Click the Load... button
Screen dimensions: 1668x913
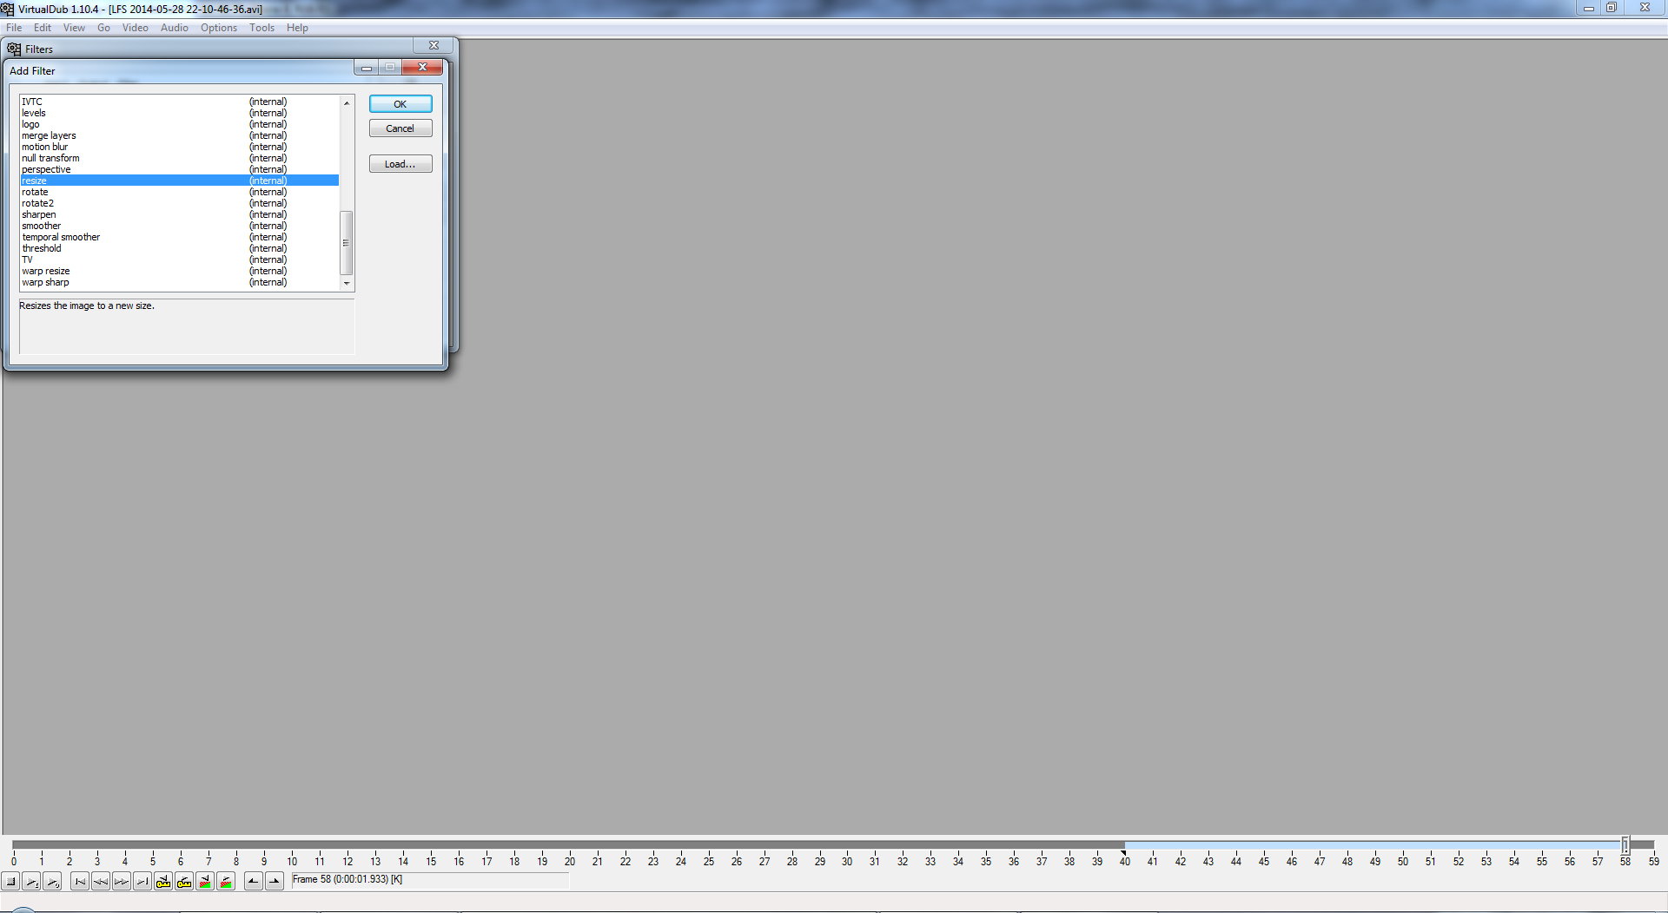400,164
